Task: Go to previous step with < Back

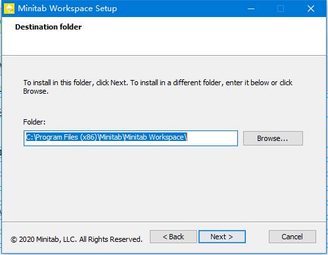Action: (174, 237)
